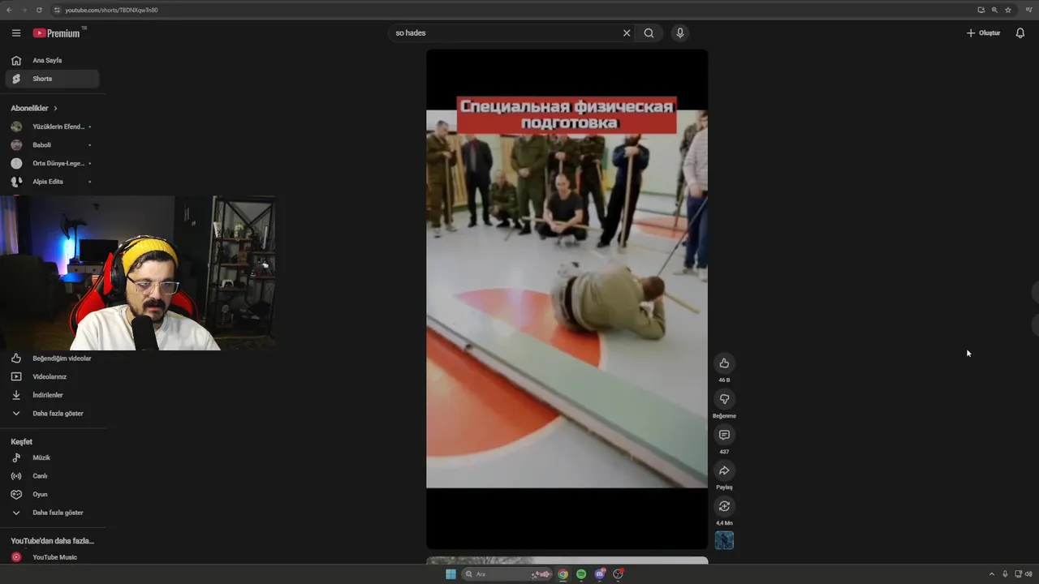This screenshot has height=584, width=1039.
Task: Open Beğendiğim videolar liked videos
Action: 52,359
